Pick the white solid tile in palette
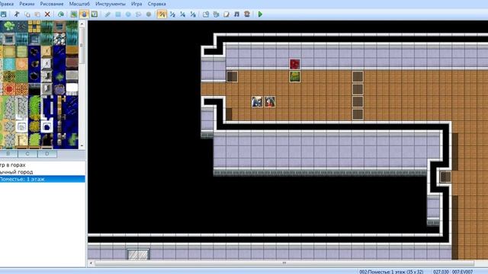 pyautogui.click(x=72, y=88)
